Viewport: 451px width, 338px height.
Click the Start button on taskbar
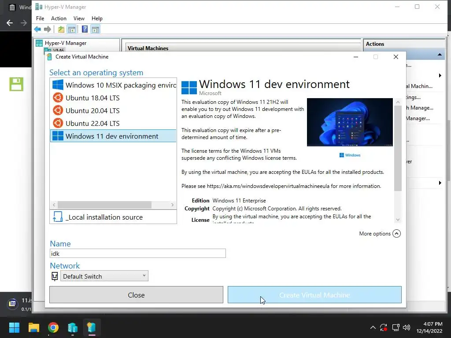tap(14, 327)
